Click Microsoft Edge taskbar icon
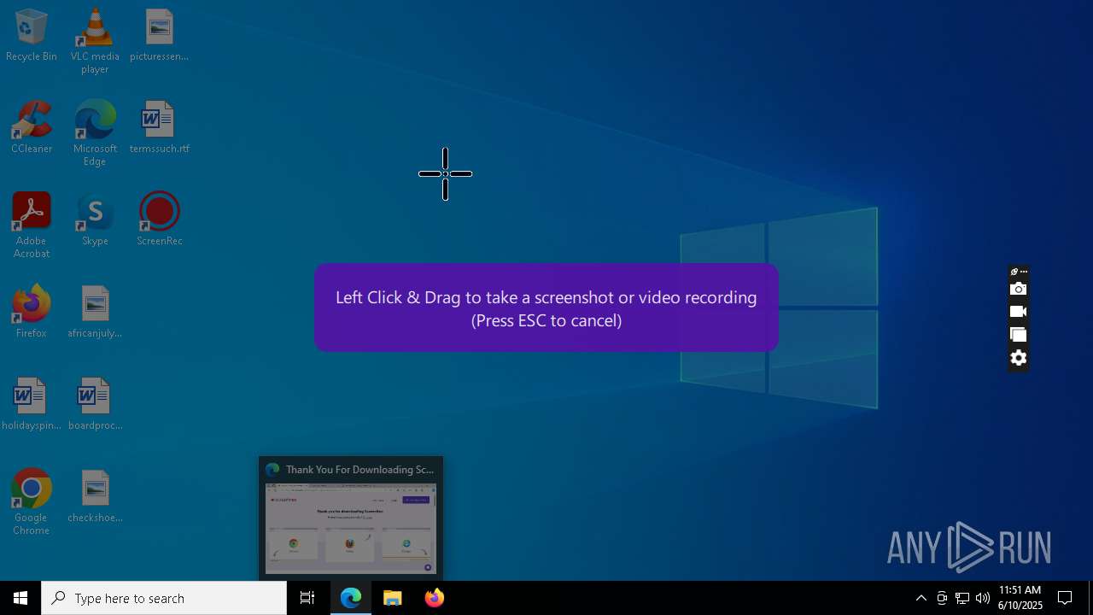1093x615 pixels. point(351,598)
